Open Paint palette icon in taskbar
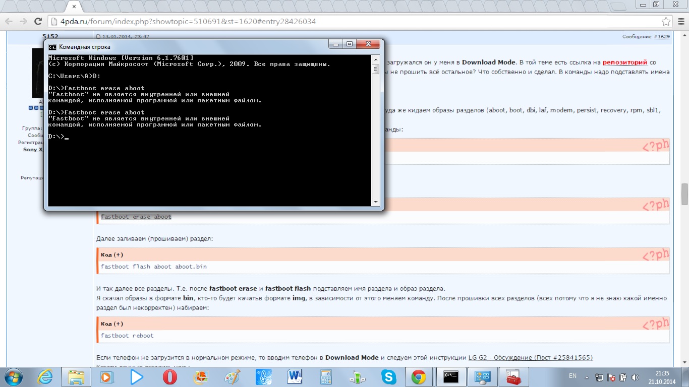Image resolution: width=689 pixels, height=387 pixels. (x=232, y=377)
